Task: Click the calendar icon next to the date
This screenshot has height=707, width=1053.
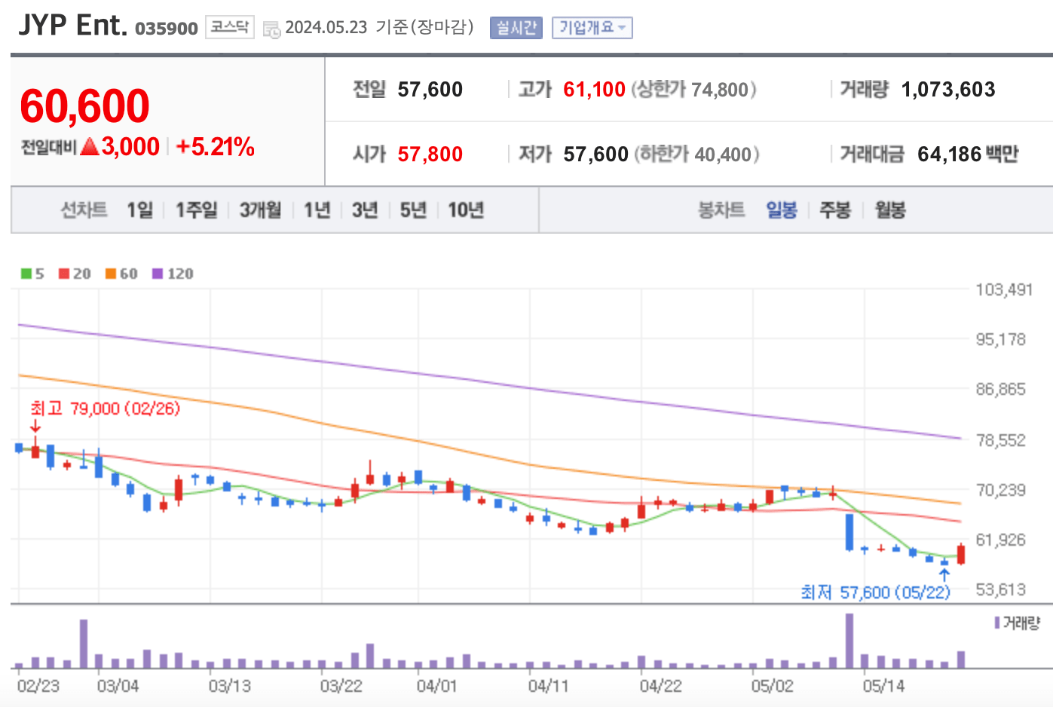Action: tap(271, 29)
